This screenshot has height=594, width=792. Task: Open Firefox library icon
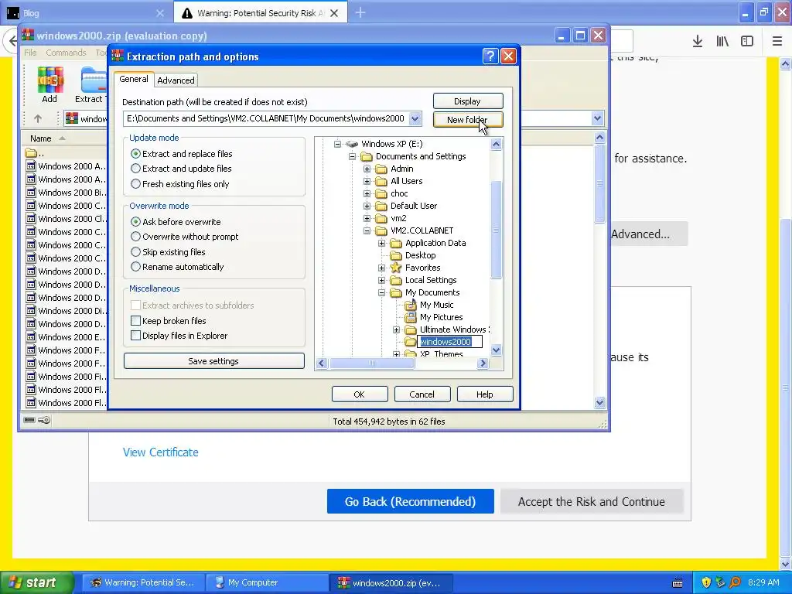722,42
